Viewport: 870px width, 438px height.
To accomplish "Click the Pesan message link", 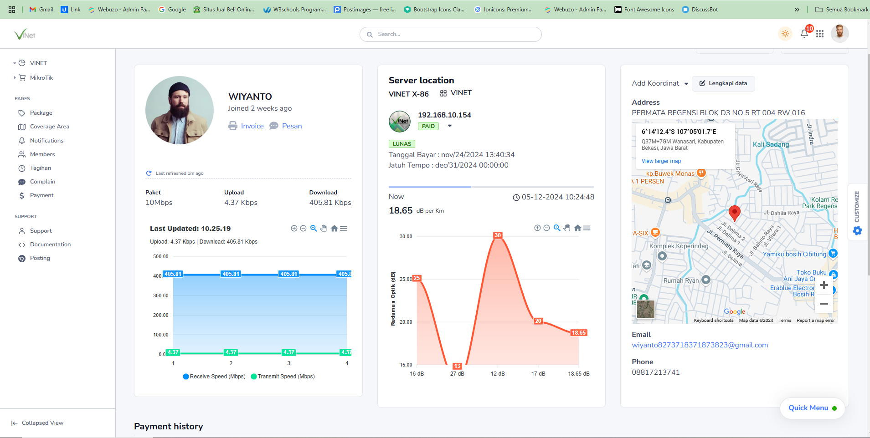I will tap(286, 126).
